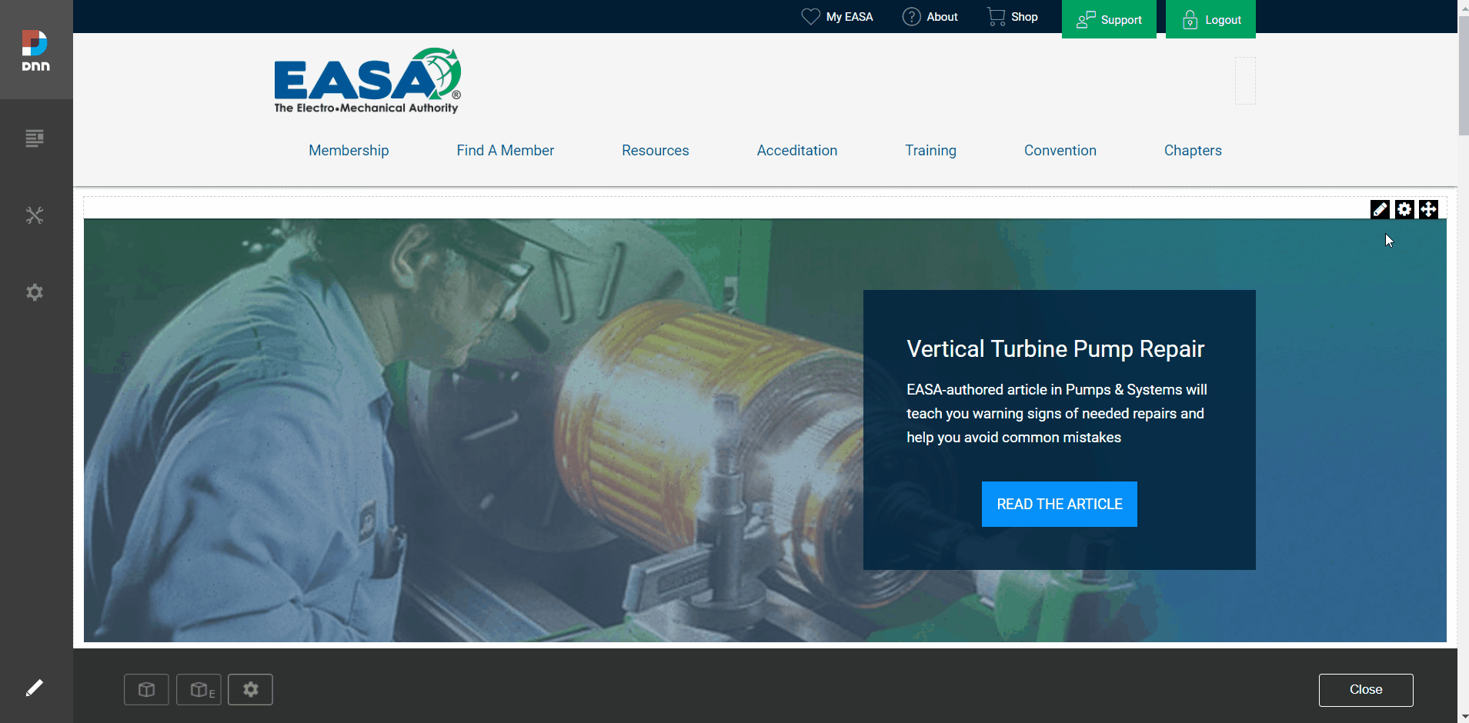Click the Logout button

(x=1210, y=19)
